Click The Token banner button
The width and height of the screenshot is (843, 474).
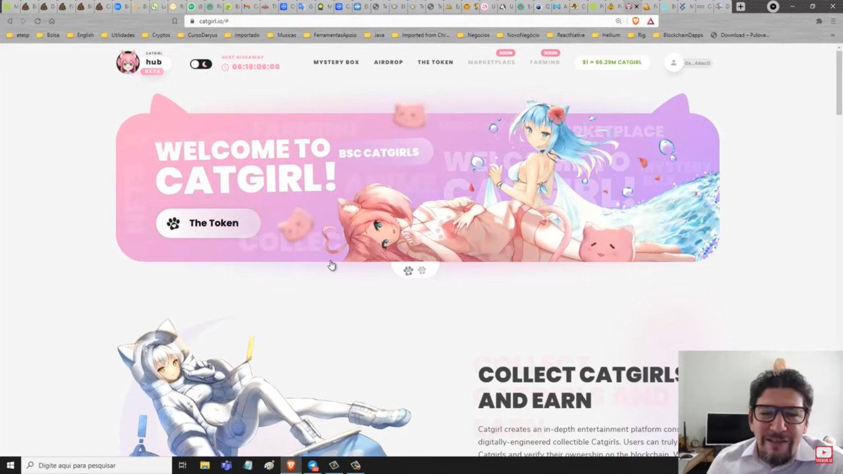[x=208, y=223]
